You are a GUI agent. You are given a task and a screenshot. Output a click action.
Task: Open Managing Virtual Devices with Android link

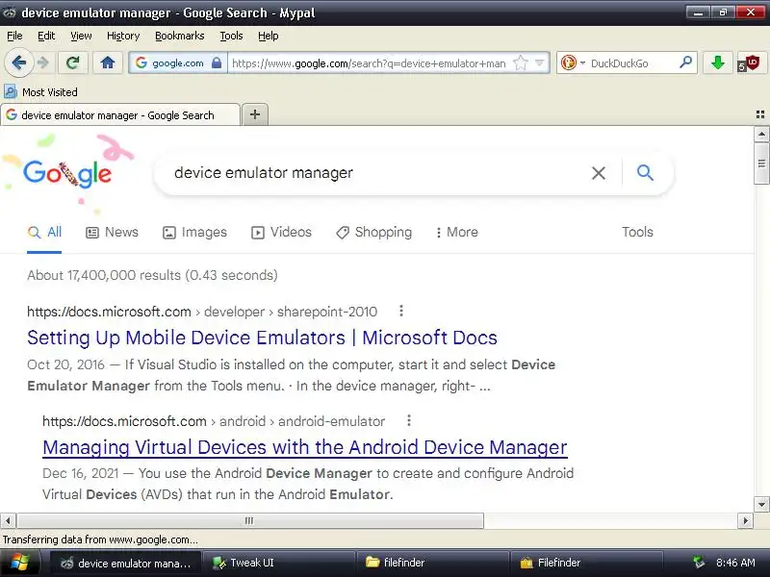pos(305,447)
